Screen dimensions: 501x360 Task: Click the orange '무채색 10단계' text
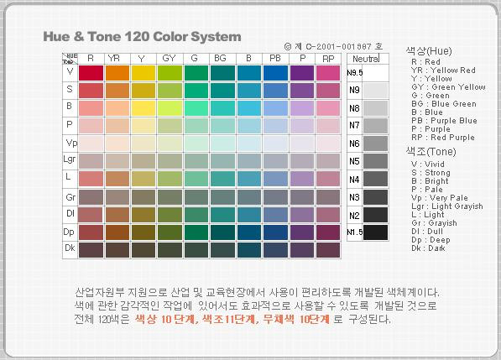pyautogui.click(x=296, y=319)
